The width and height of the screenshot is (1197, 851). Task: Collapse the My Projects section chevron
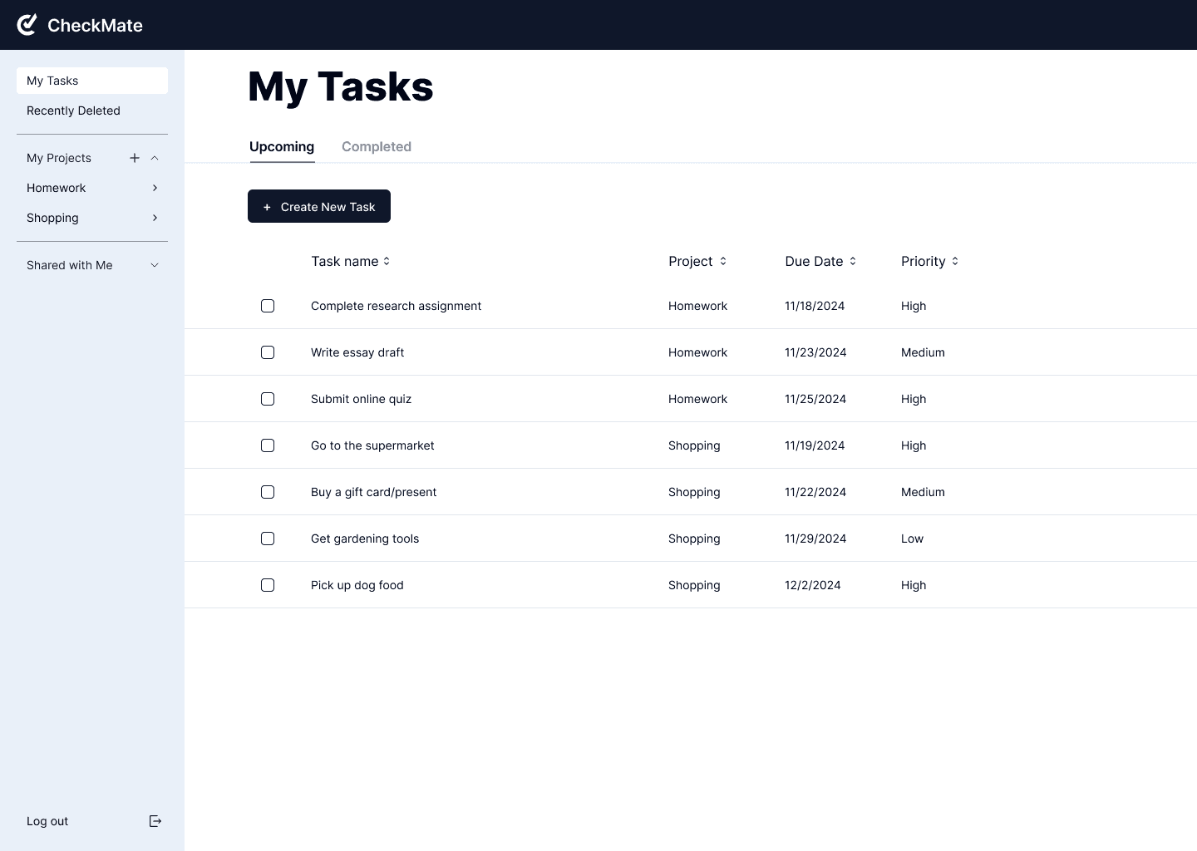click(155, 158)
